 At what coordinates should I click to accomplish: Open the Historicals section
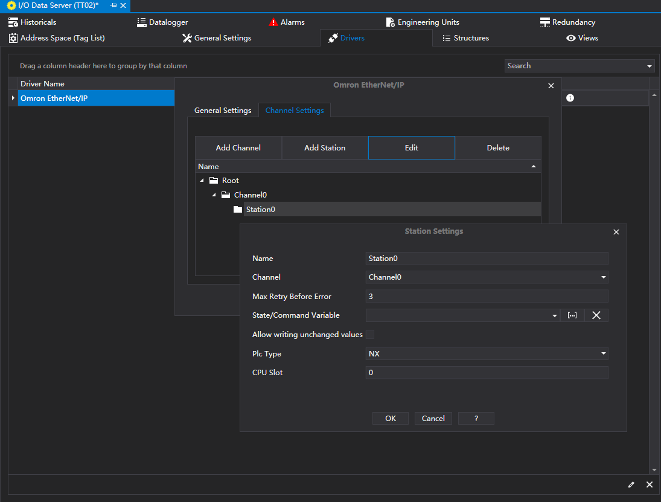(x=33, y=22)
